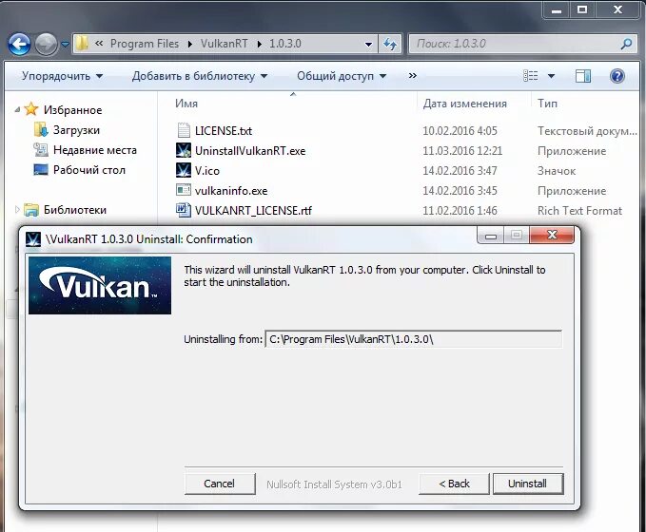
Task: Minimize the Explorer window
Action: (557, 9)
